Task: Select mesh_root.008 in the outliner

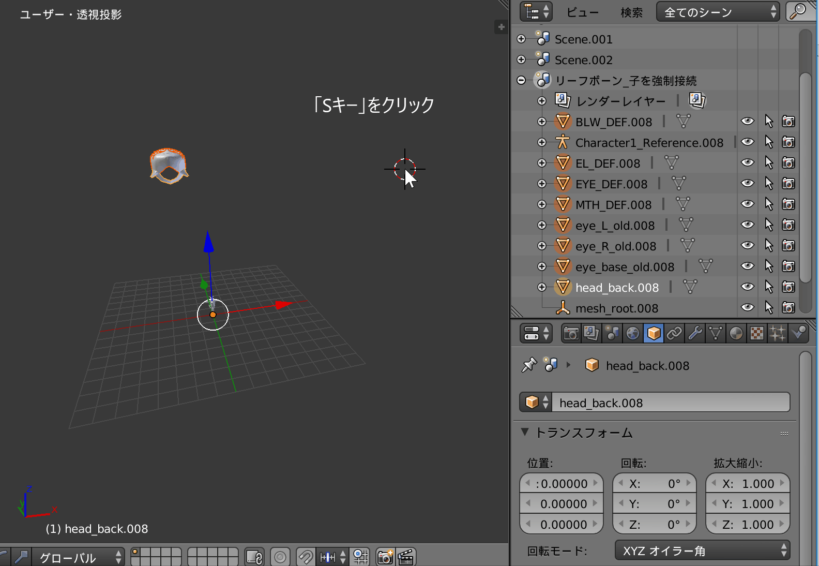Action: pos(617,308)
